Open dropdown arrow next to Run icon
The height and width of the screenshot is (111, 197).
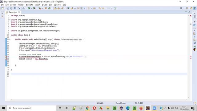pyautogui.click(x=31, y=8)
